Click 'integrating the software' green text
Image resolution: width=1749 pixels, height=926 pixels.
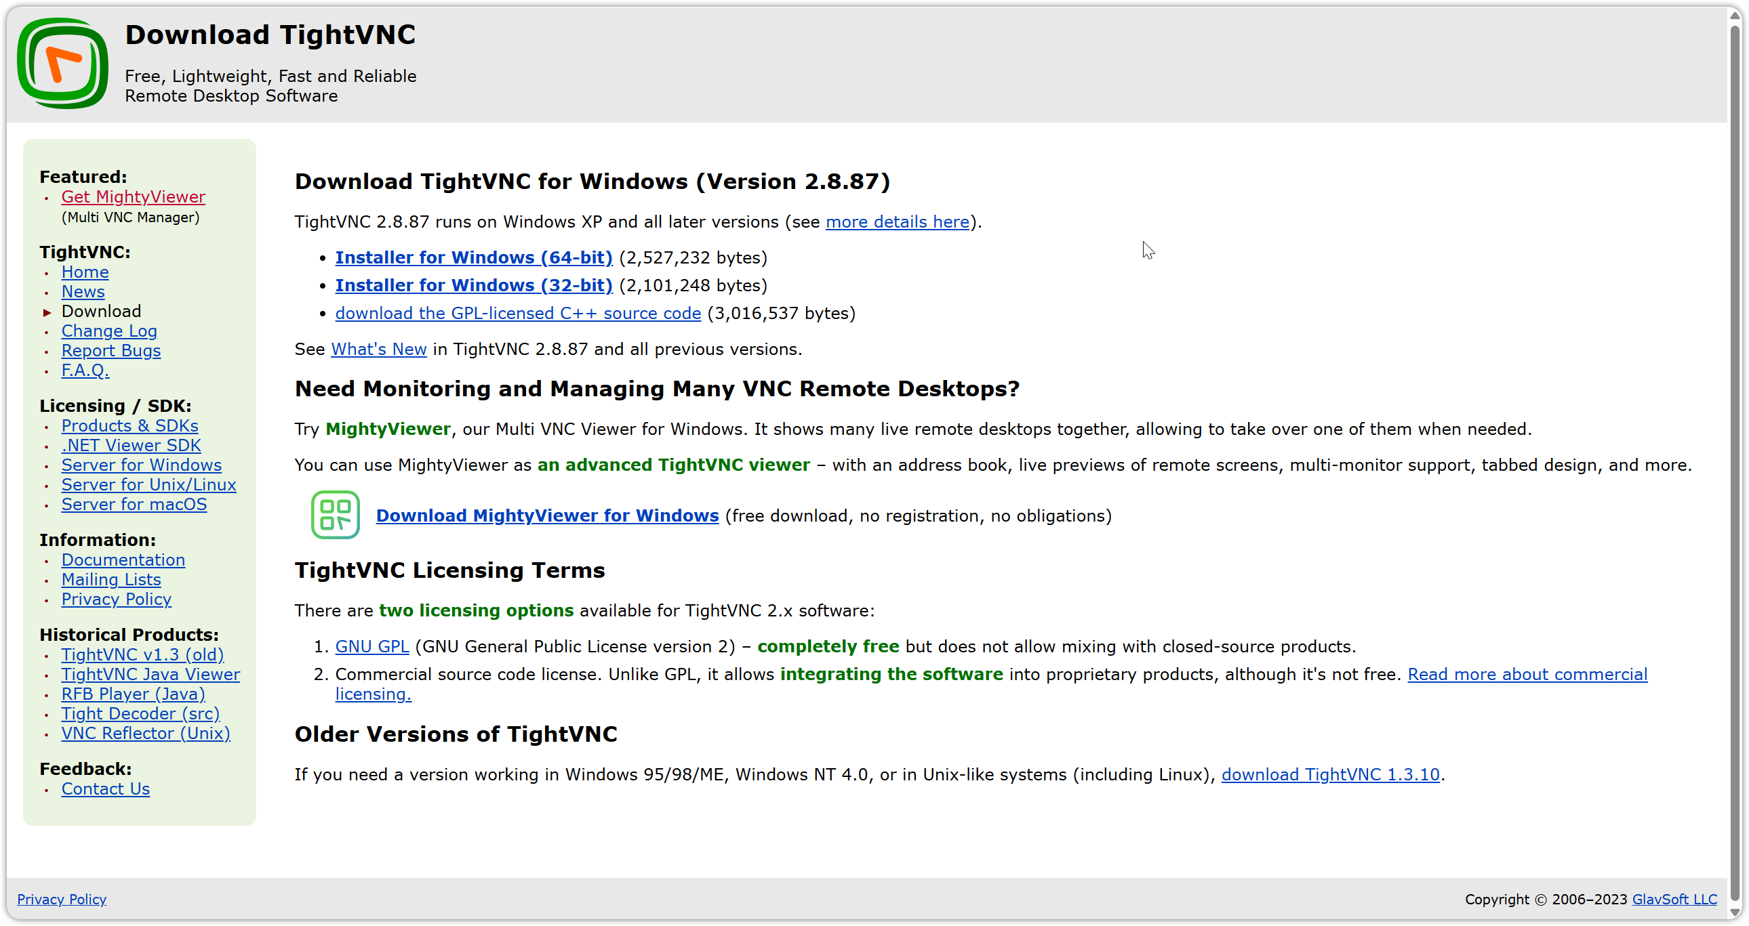point(891,675)
